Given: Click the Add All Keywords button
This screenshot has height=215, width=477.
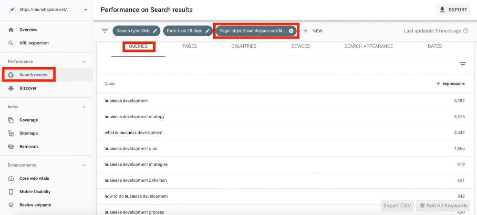Looking at the screenshot, I should [x=443, y=205].
